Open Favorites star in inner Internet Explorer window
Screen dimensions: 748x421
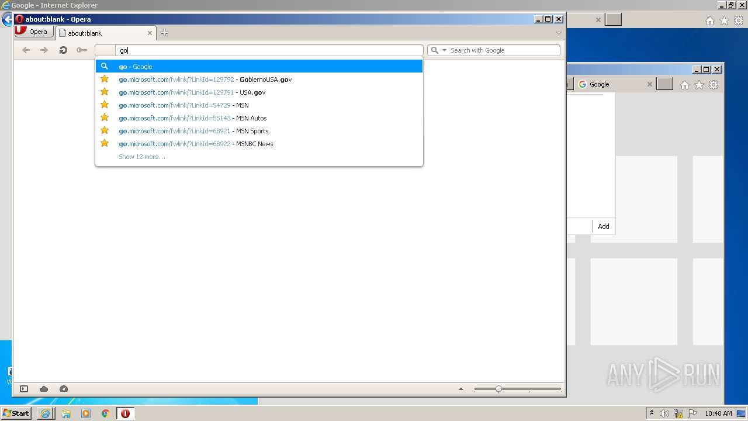tap(699, 85)
